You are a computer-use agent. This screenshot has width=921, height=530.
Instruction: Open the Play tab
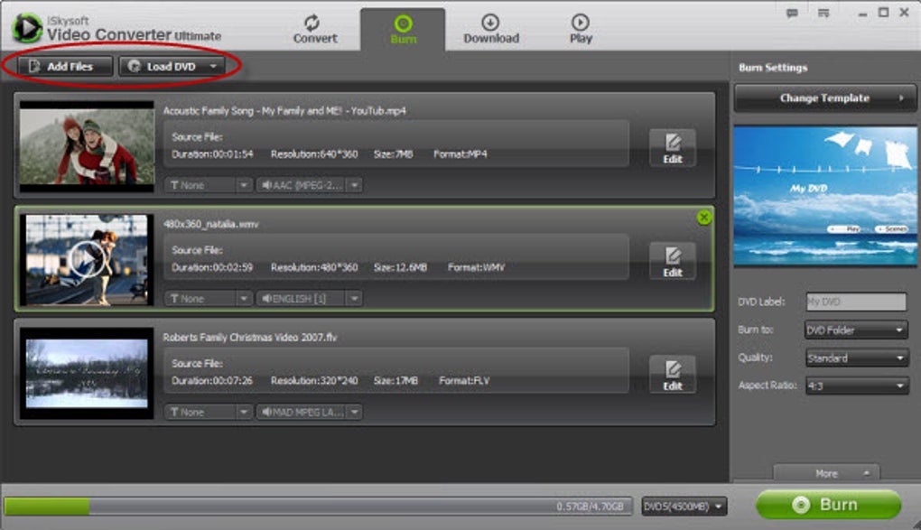[581, 30]
